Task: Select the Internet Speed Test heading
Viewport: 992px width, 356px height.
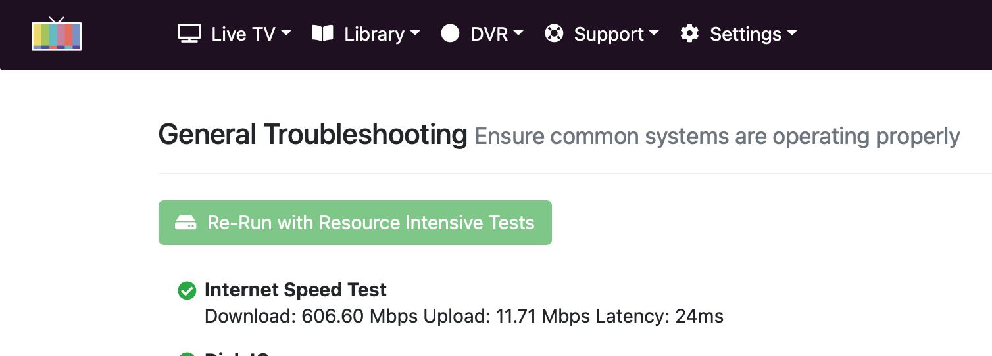Action: tap(295, 290)
